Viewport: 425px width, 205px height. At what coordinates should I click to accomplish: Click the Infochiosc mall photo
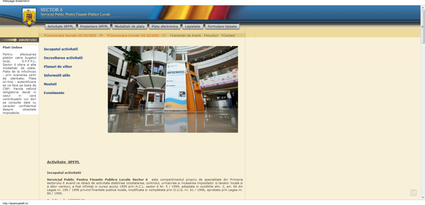coord(173,89)
